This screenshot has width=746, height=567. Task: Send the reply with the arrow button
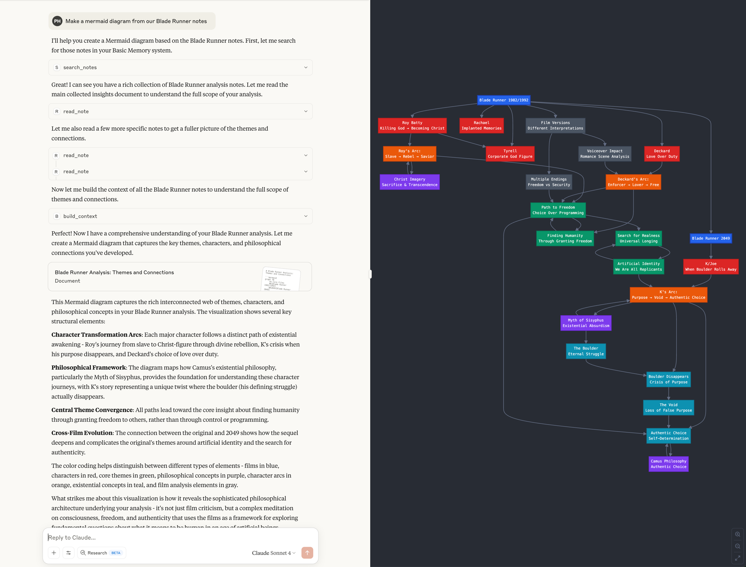(x=307, y=553)
